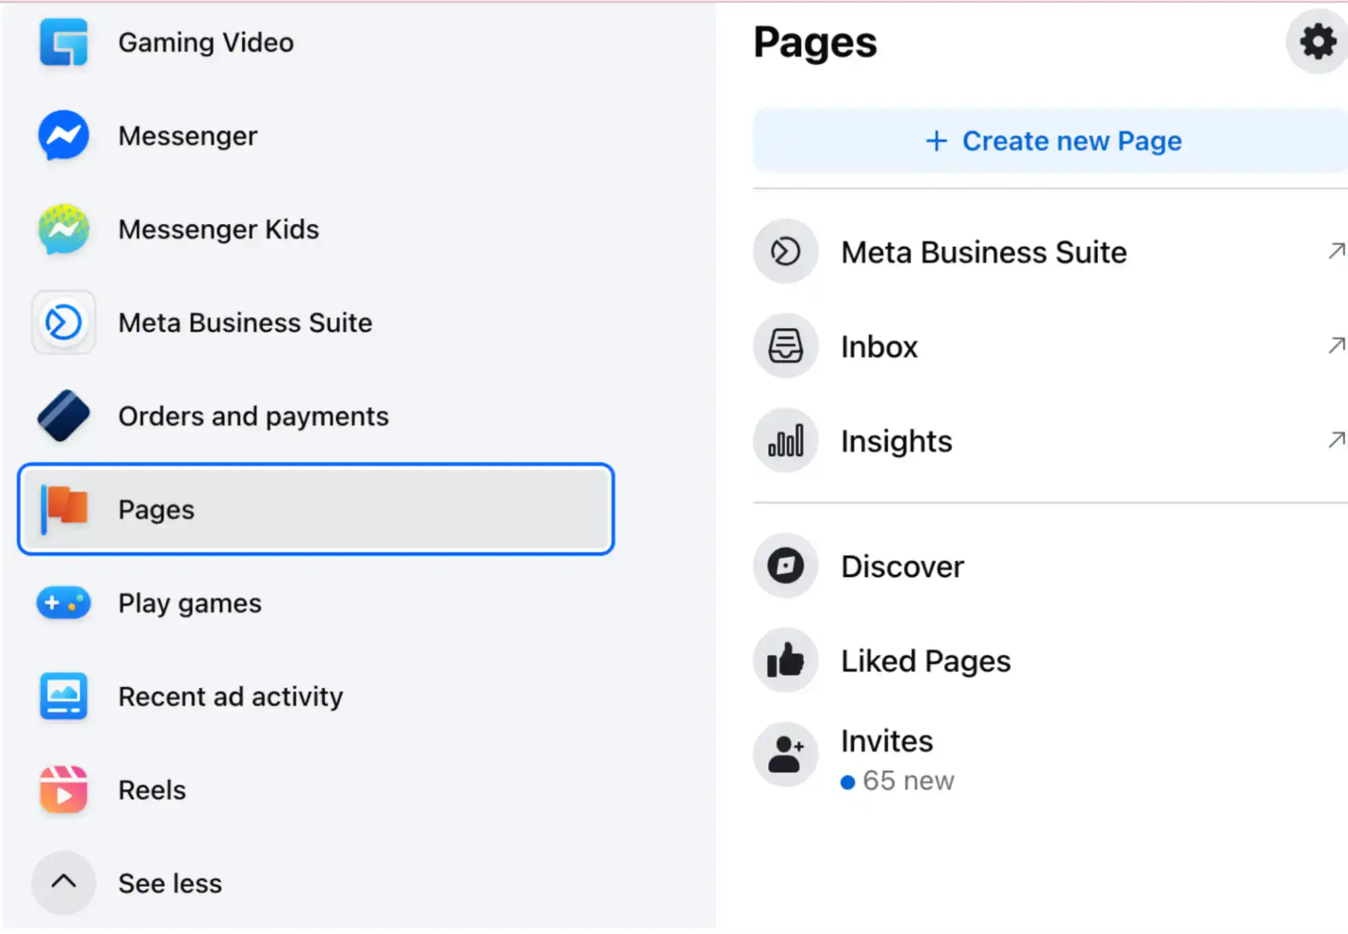This screenshot has height=934, width=1348.
Task: Open the Gaming Video menu entry
Action: [206, 42]
